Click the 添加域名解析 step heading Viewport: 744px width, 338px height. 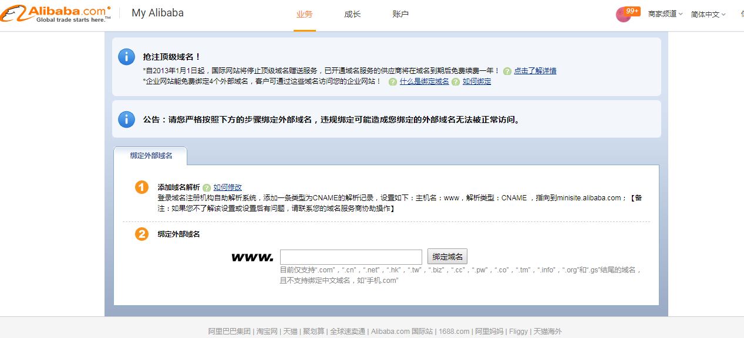pos(179,187)
